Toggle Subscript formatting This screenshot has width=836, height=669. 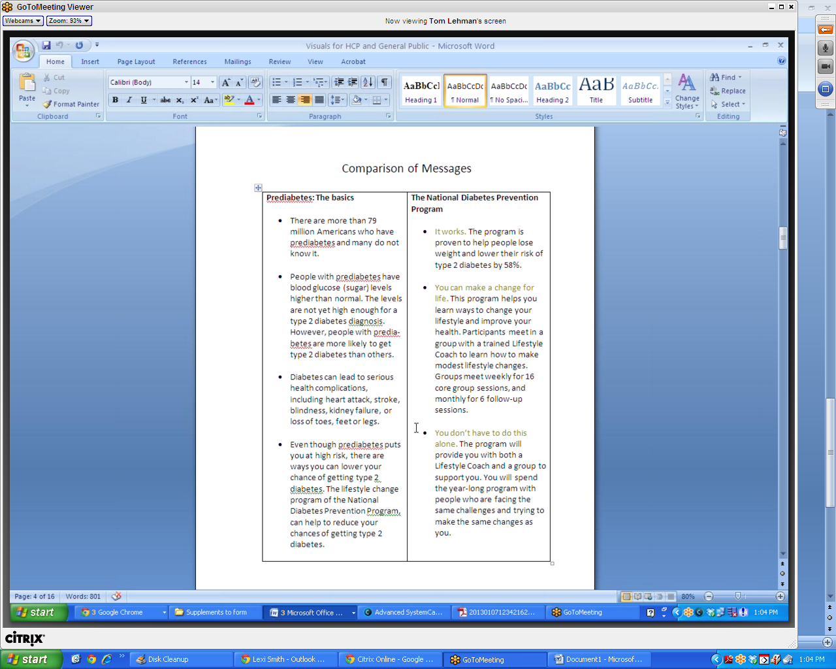(180, 100)
